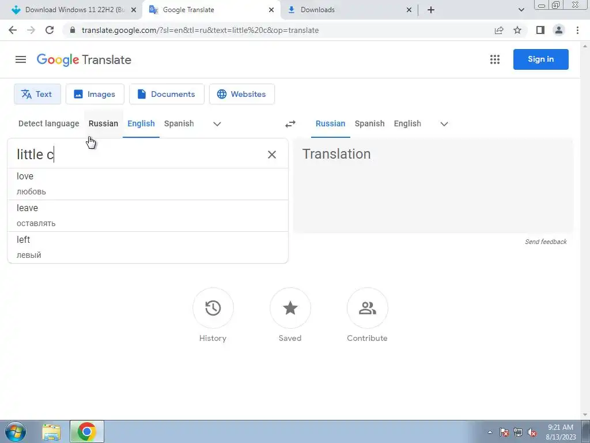Image resolution: width=590 pixels, height=443 pixels.
Task: Choose English as source language
Action: point(141,123)
